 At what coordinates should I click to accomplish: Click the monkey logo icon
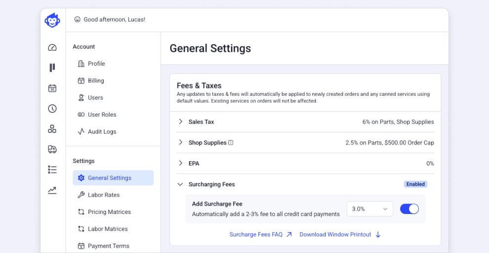coord(52,20)
